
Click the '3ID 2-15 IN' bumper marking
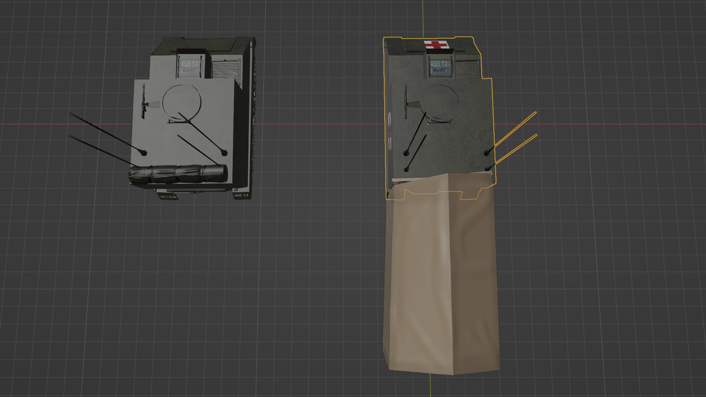(168, 197)
